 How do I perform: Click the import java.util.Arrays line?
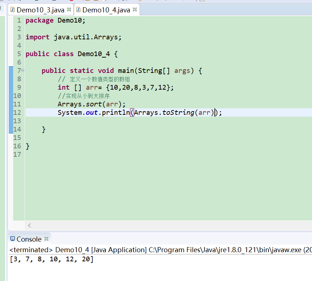coord(73,37)
